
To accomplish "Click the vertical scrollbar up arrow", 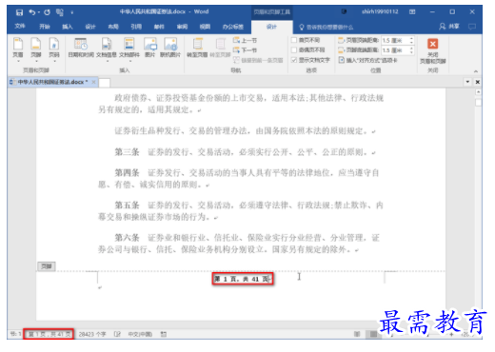I will tap(478, 92).
